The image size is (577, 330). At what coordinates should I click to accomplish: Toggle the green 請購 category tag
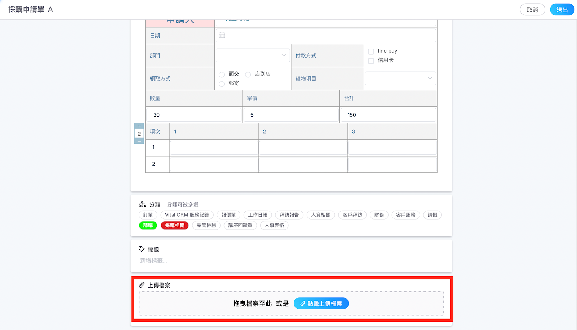coord(148,226)
